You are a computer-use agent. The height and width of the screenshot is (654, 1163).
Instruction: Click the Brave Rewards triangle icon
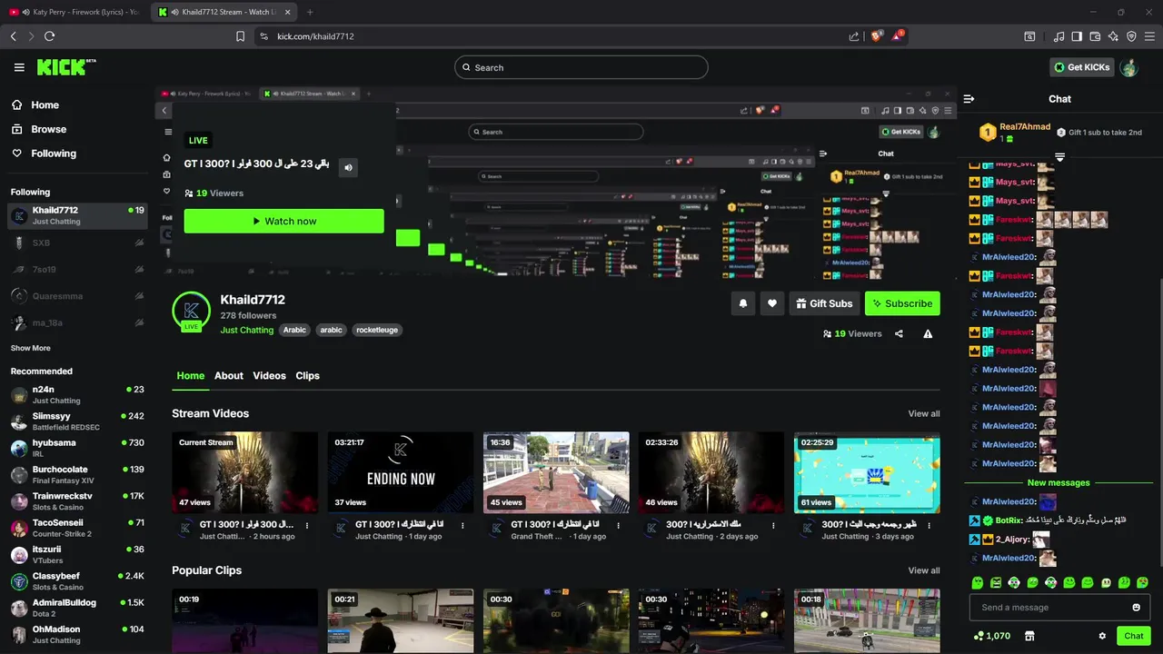point(898,36)
